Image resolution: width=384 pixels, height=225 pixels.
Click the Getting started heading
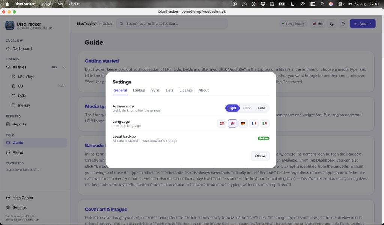[x=102, y=61]
